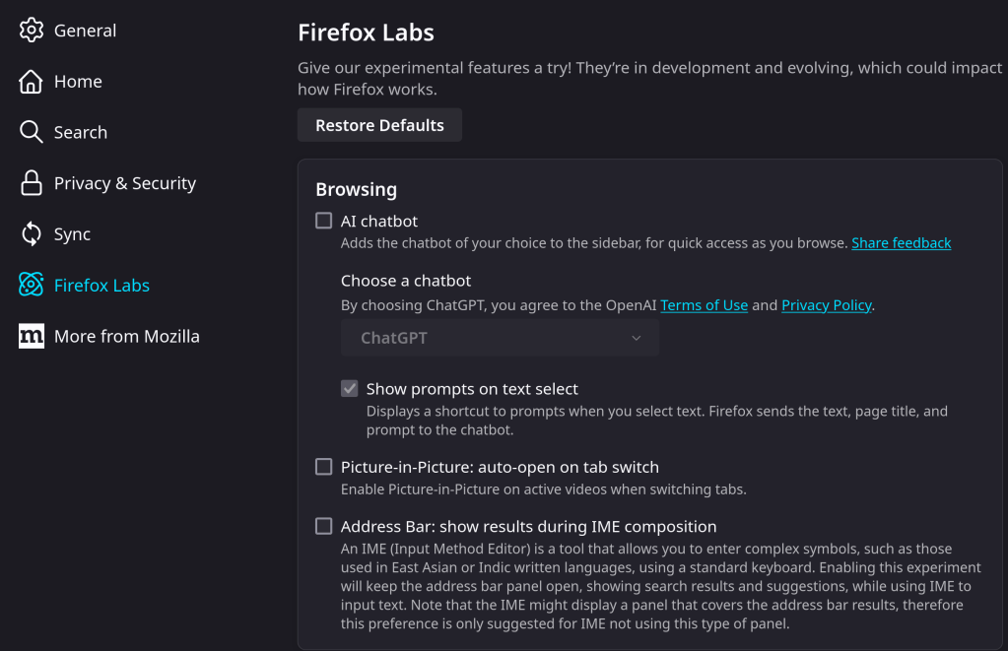
Task: Enable Address Bar IME composition results checkbox
Action: click(324, 526)
